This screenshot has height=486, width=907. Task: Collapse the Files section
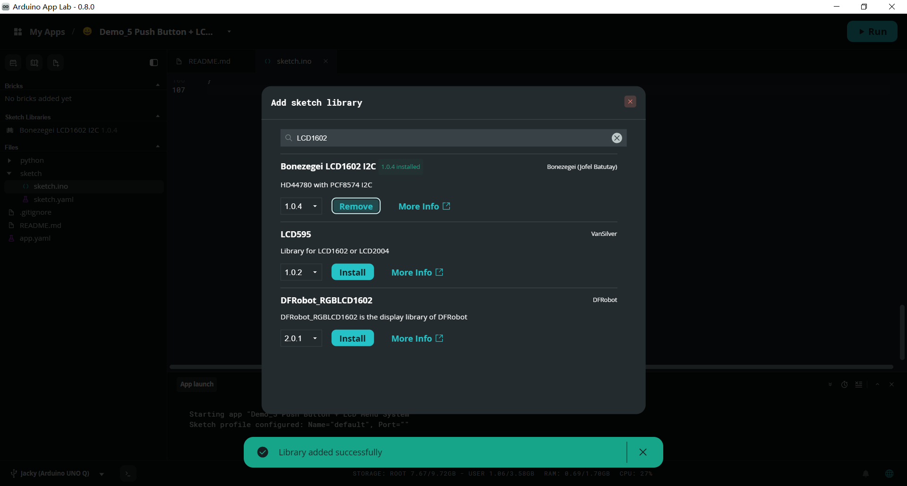(158, 147)
